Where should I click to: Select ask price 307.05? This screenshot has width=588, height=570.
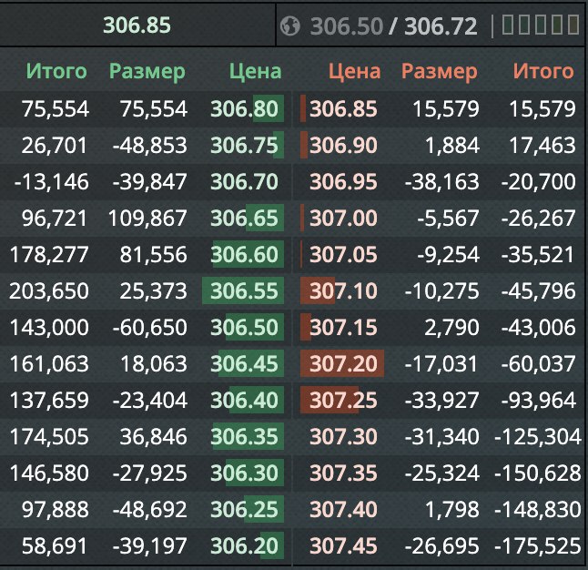[x=343, y=254]
